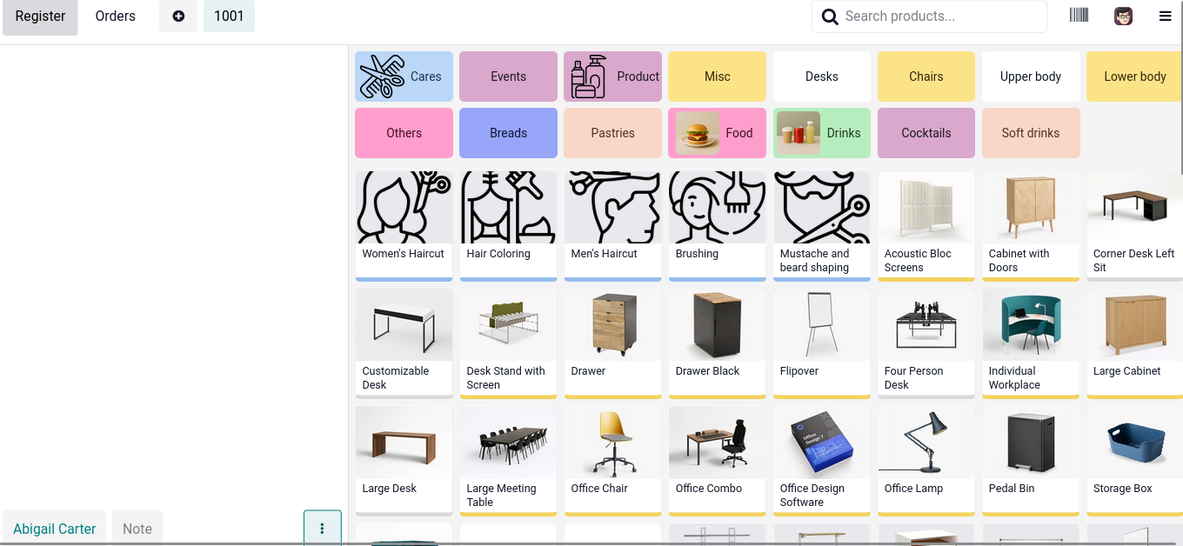Screen dimensions: 1183x546
Task: Filter by the purple Cocktails category
Action: click(926, 133)
